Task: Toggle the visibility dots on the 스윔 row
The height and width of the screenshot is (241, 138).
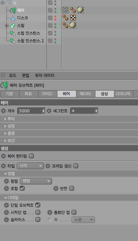Action: (x=55, y=26)
